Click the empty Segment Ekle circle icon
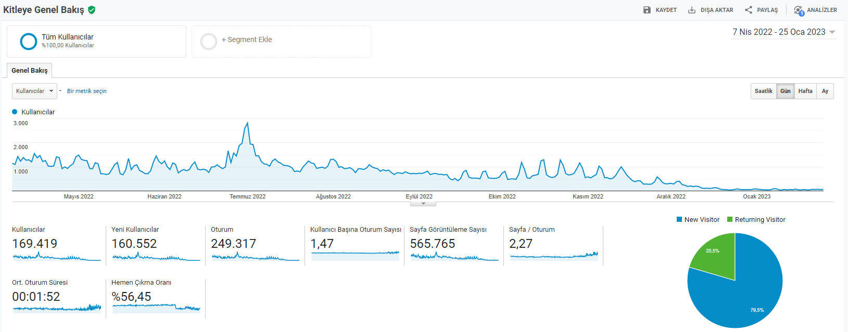The height and width of the screenshot is (332, 848). (x=209, y=42)
